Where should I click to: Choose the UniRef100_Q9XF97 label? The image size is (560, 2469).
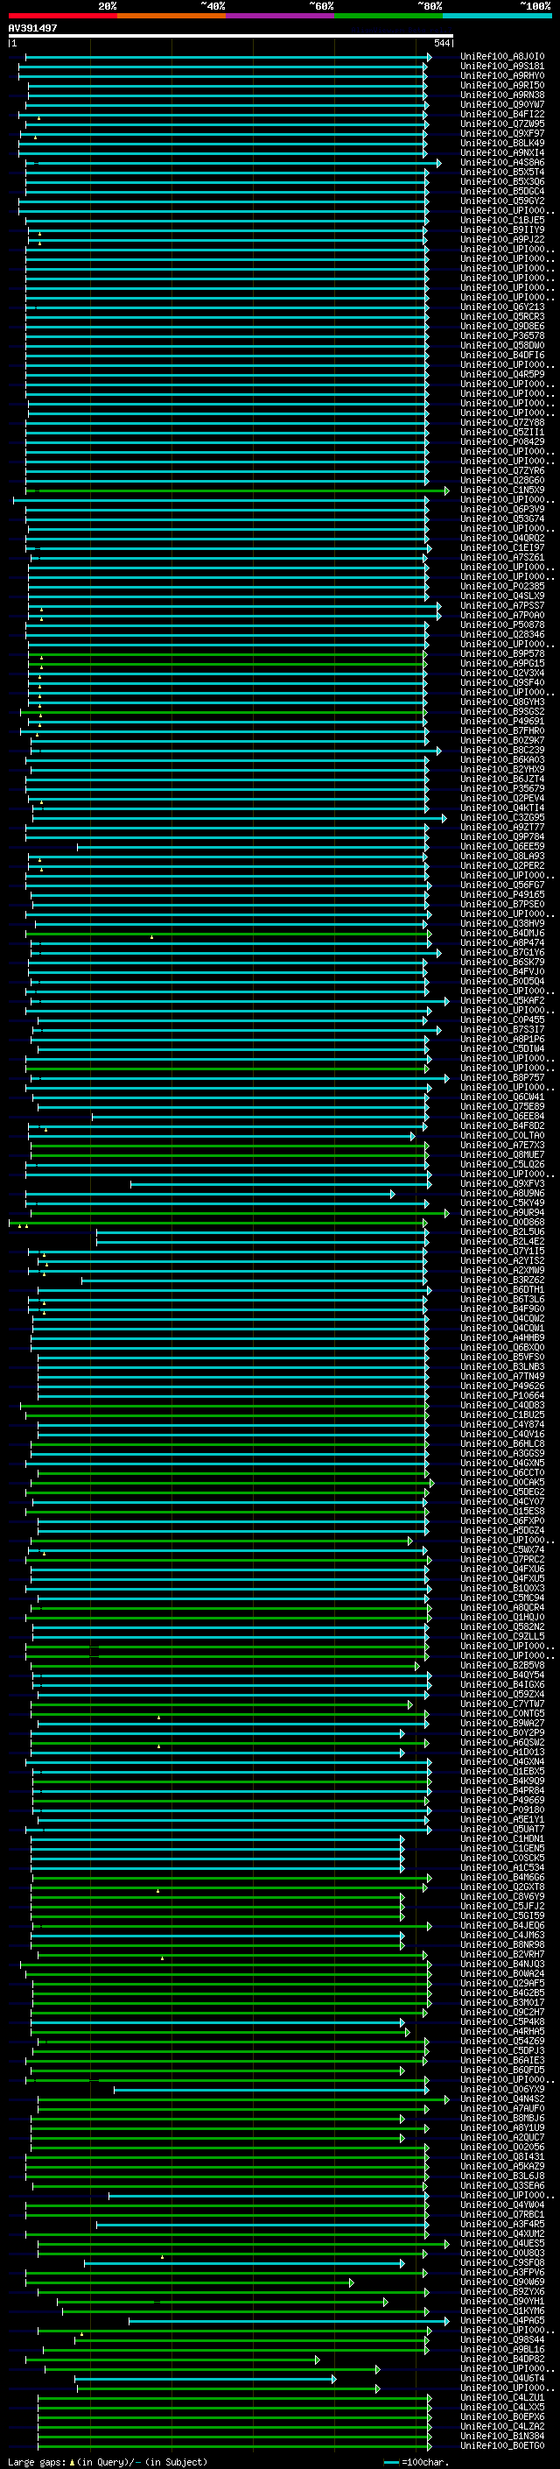(502, 133)
